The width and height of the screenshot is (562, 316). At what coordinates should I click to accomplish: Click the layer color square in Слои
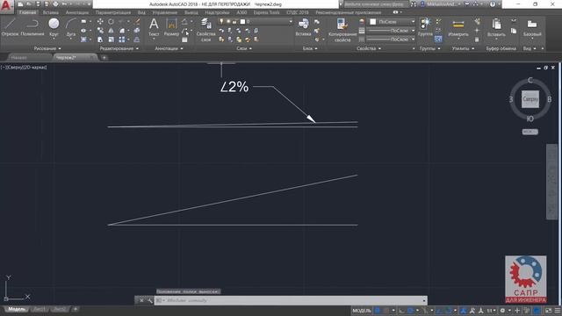[x=242, y=21]
